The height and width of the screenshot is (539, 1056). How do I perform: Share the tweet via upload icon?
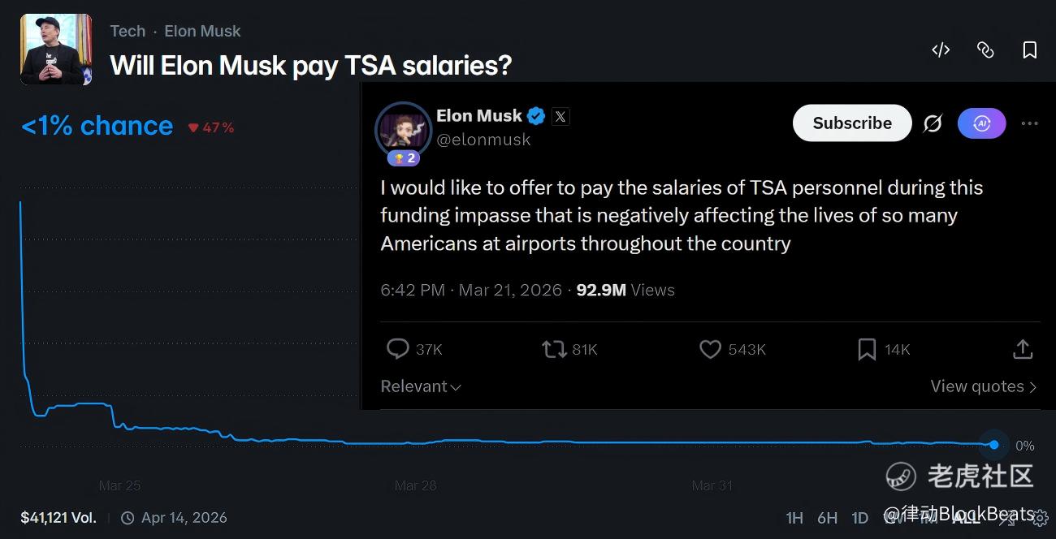click(1023, 349)
